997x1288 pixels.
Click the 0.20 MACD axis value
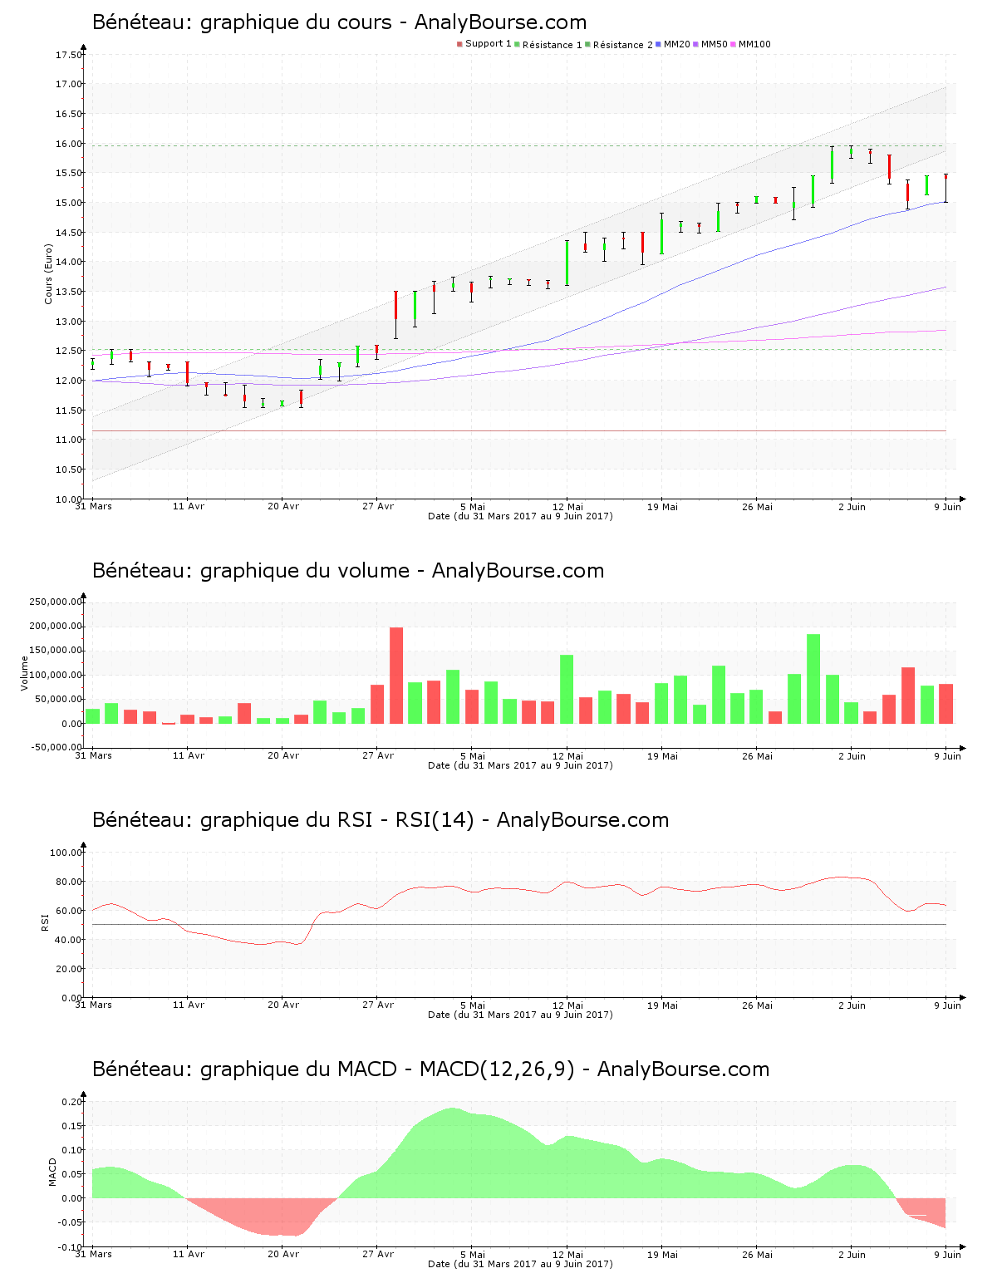[x=71, y=1102]
